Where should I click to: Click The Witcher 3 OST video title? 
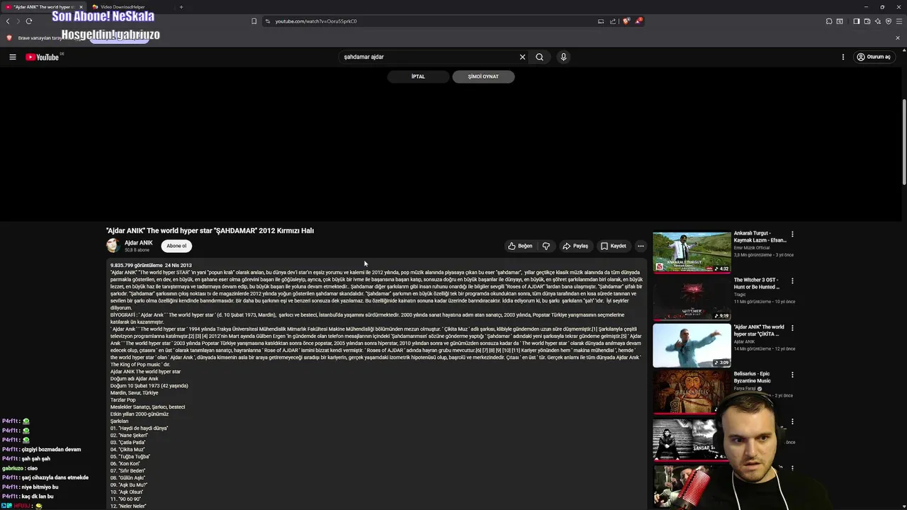[x=757, y=283]
